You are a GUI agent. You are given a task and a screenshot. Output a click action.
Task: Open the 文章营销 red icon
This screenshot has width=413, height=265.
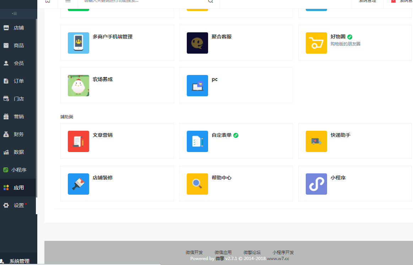pyautogui.click(x=78, y=141)
